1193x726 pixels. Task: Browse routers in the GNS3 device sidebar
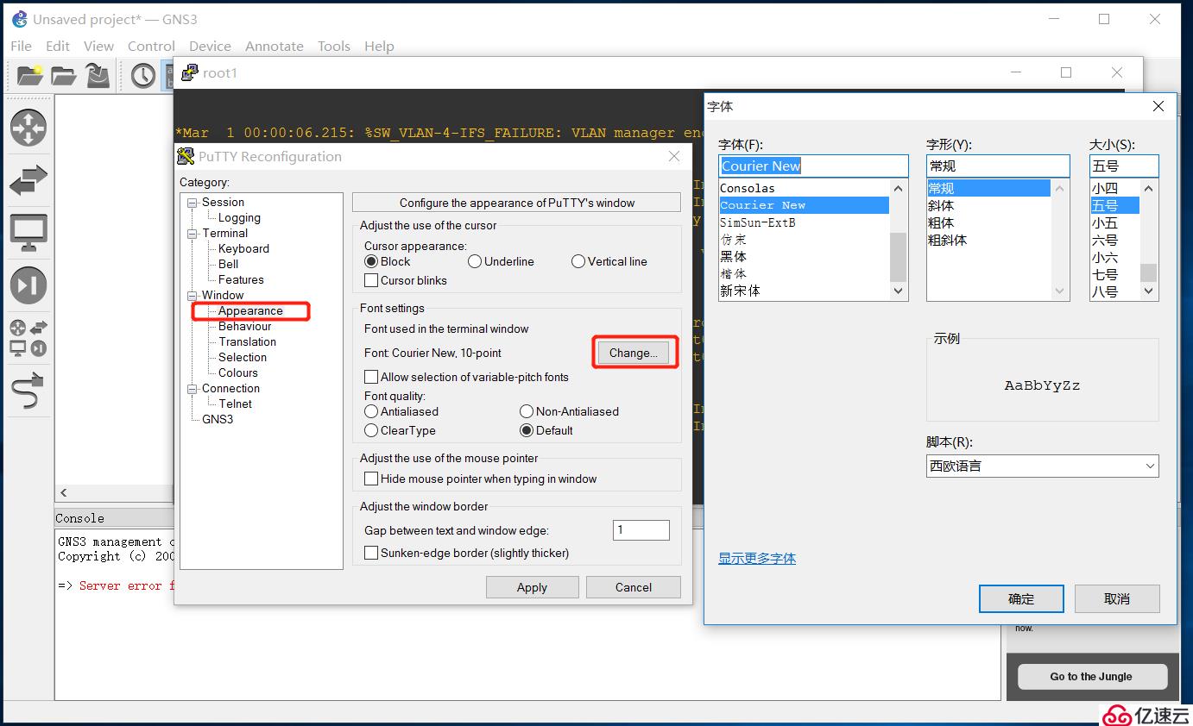point(28,128)
